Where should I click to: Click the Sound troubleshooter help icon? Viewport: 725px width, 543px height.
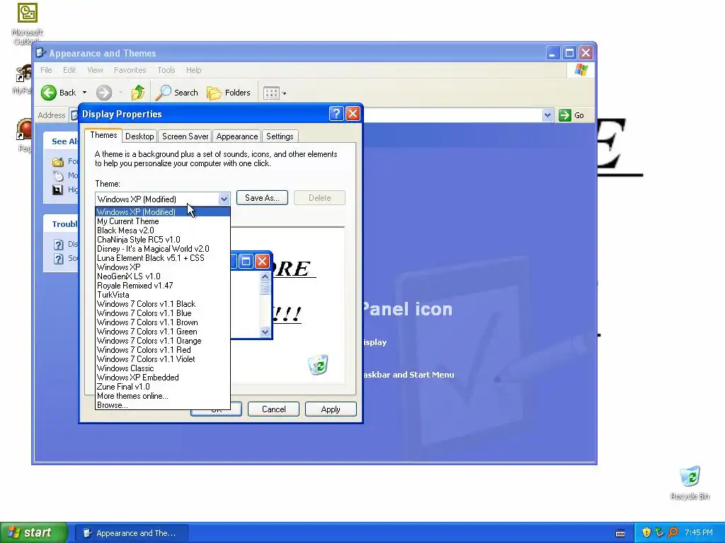click(x=58, y=259)
